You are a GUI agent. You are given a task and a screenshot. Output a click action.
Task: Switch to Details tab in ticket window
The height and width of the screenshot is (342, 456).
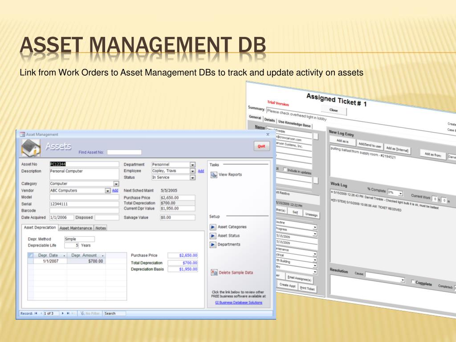coord(269,120)
